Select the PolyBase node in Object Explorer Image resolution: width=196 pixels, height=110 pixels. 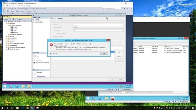tap(12, 42)
